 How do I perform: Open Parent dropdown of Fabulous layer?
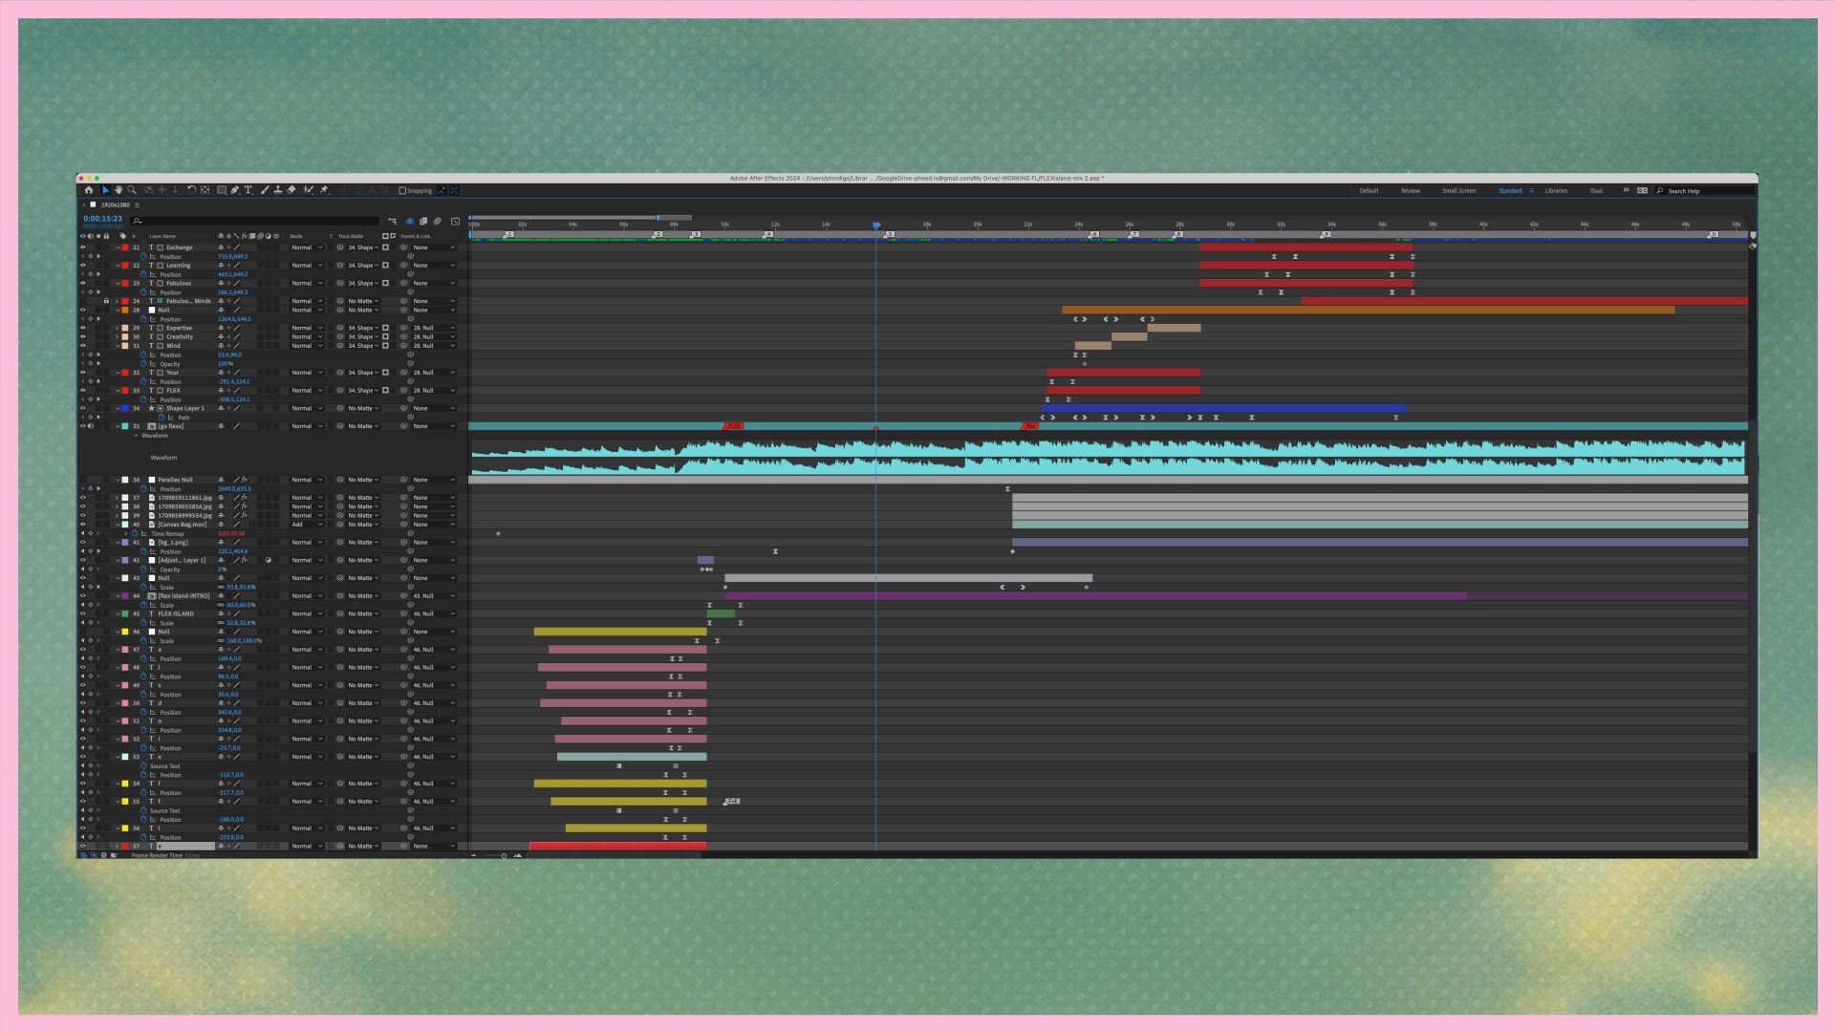pos(434,284)
